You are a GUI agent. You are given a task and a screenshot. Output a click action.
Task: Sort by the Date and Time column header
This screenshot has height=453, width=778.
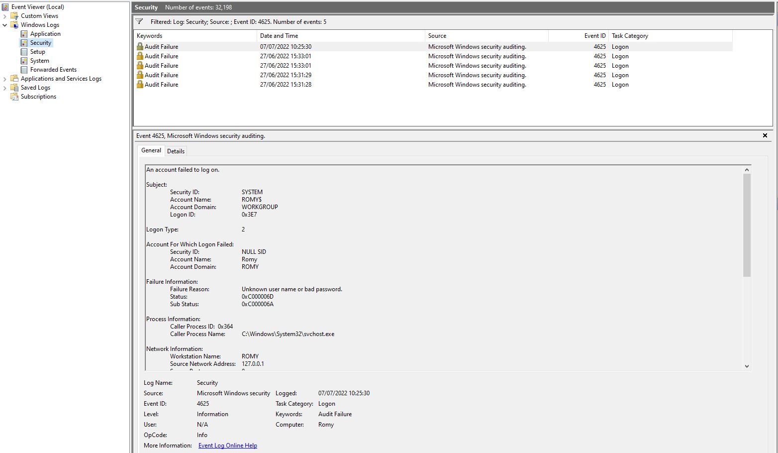point(341,36)
